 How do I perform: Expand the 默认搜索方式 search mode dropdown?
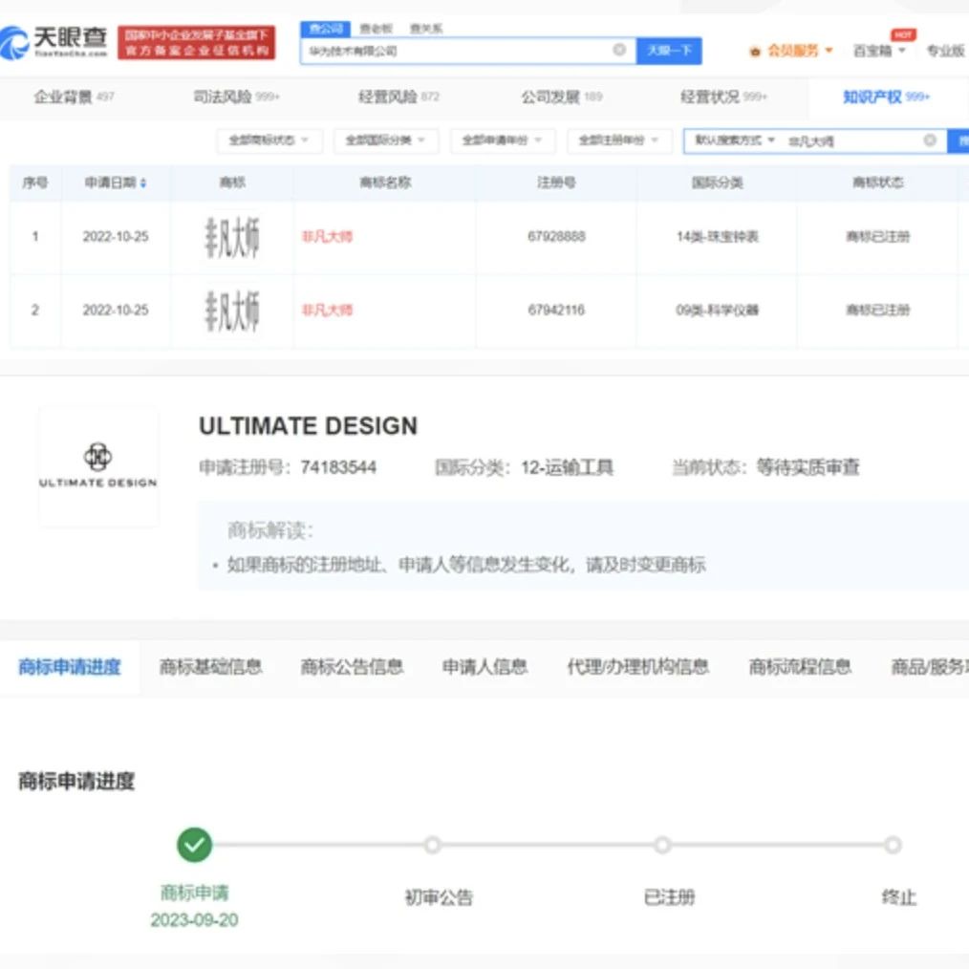pyautogui.click(x=735, y=140)
